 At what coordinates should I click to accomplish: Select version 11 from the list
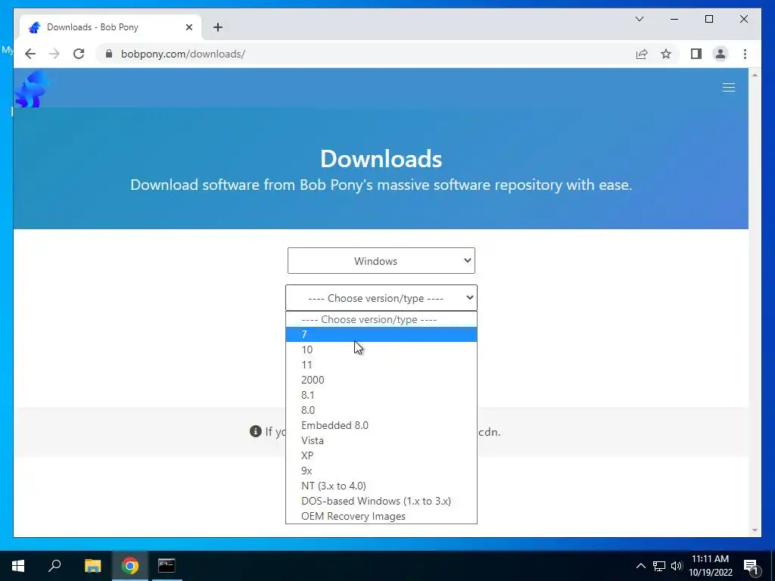[381, 365]
